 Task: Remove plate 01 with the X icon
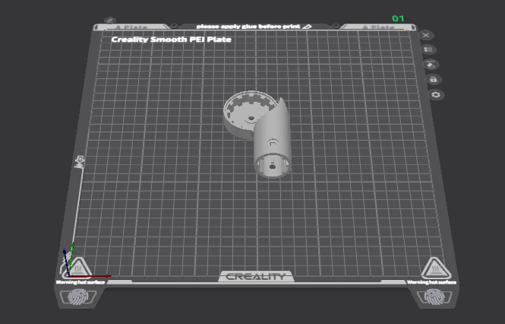click(x=426, y=35)
